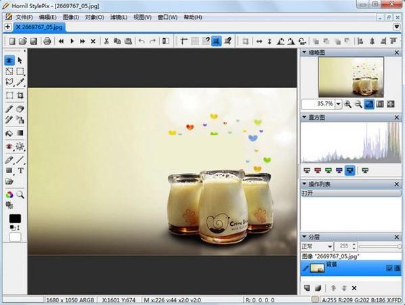The image size is (405, 305).
Task: Click the zoom out magnifier in thumbnail panel
Action: click(x=358, y=104)
